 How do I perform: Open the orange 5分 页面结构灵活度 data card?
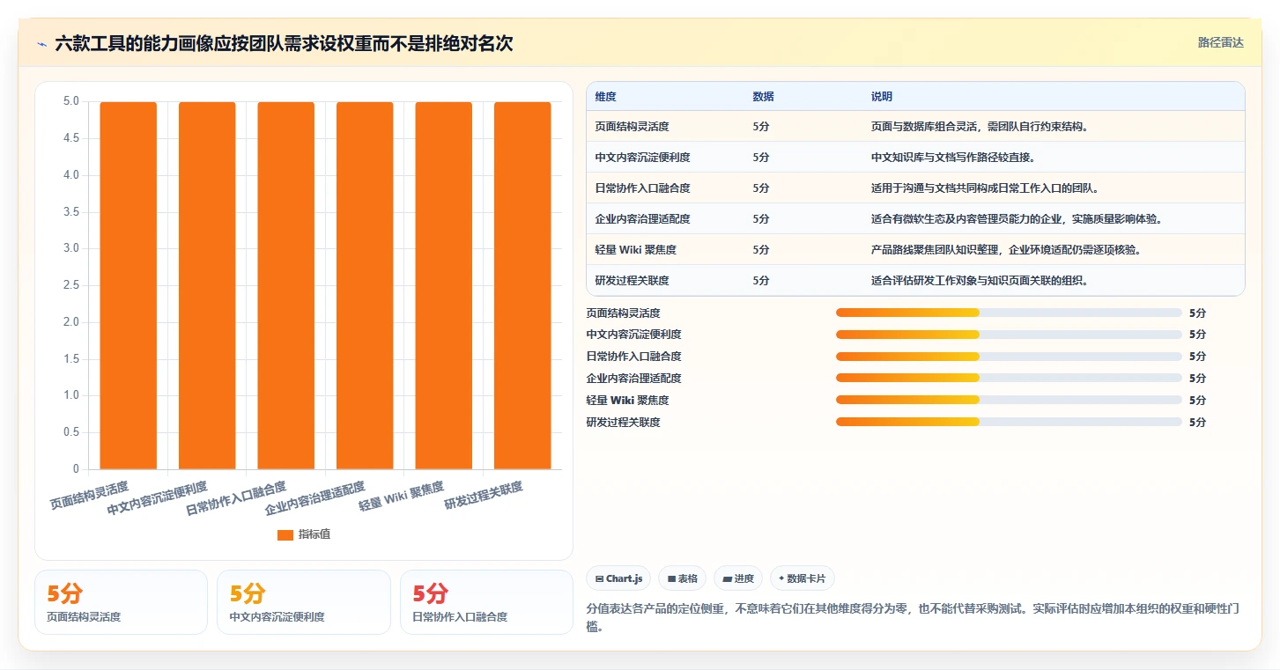coord(121,602)
